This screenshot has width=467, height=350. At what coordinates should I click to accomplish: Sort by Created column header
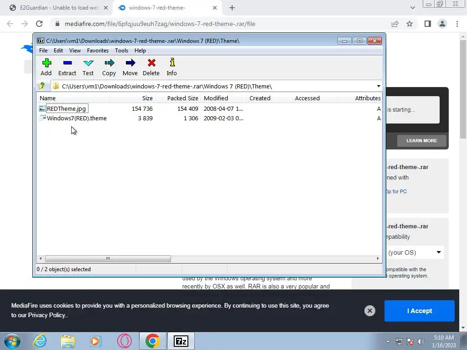[270, 98]
